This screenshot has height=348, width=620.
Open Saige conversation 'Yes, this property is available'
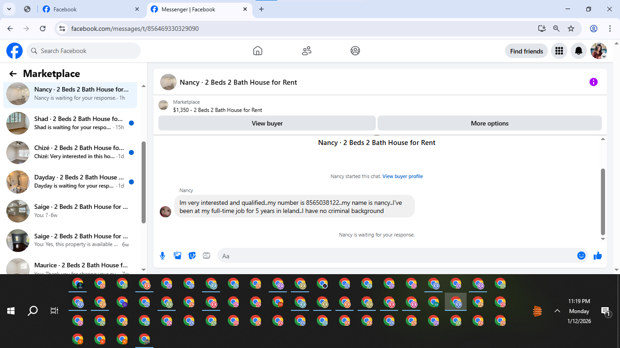(x=70, y=240)
